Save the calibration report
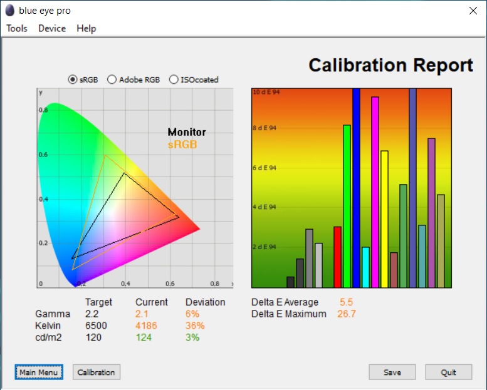The height and width of the screenshot is (390, 487). point(392,372)
